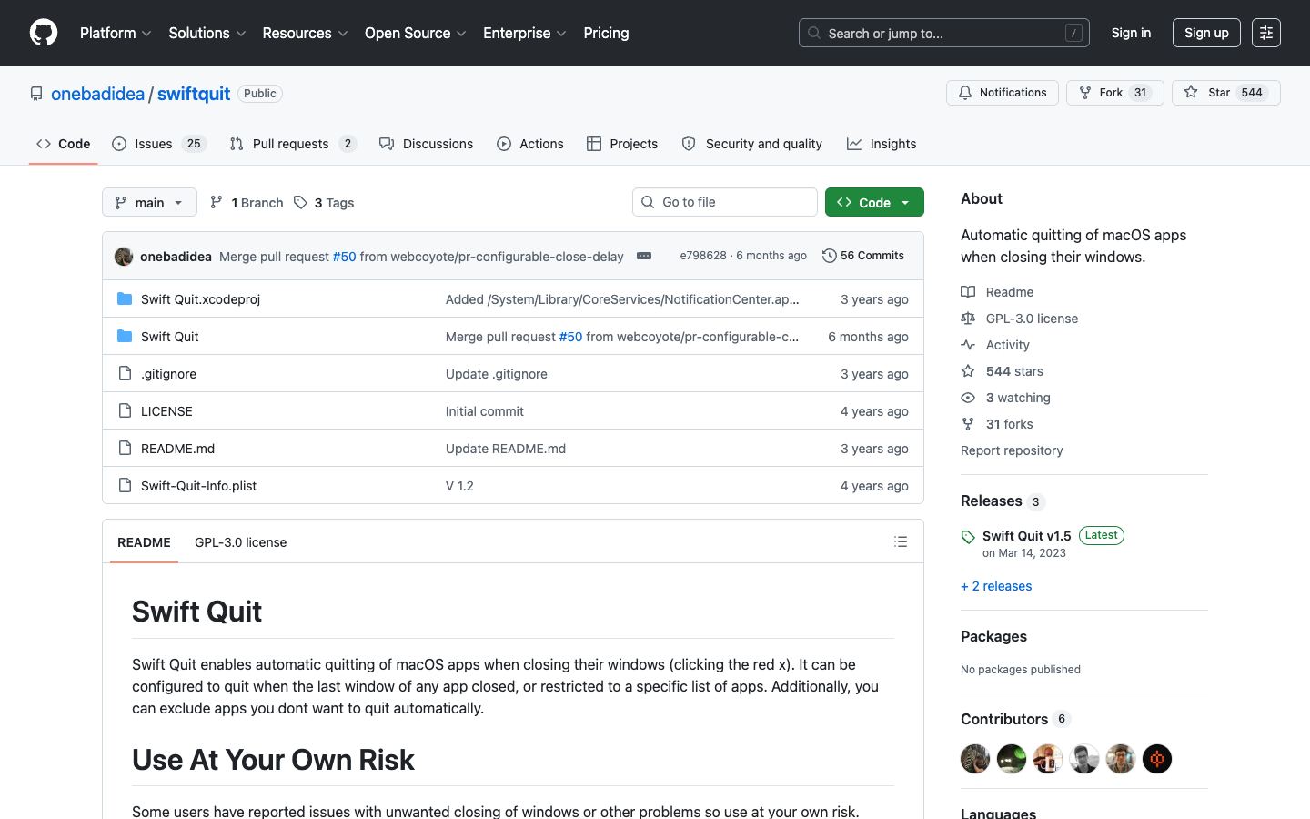The image size is (1310, 819).
Task: Open the Releases heading link
Action: pyautogui.click(x=1003, y=501)
